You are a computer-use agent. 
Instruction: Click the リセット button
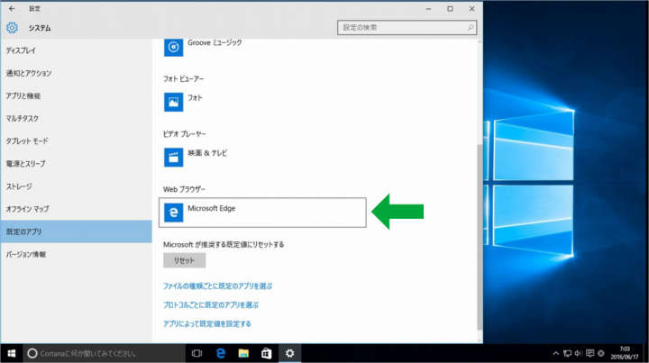coord(184,260)
